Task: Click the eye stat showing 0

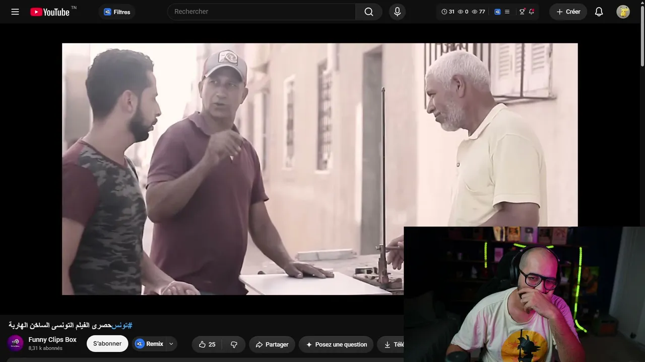Action: (x=463, y=12)
